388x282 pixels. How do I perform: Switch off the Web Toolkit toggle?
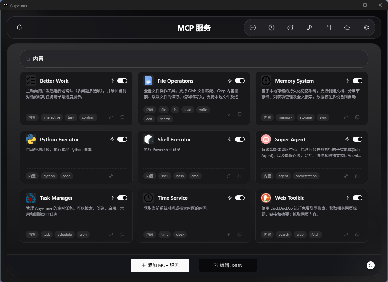(358, 198)
